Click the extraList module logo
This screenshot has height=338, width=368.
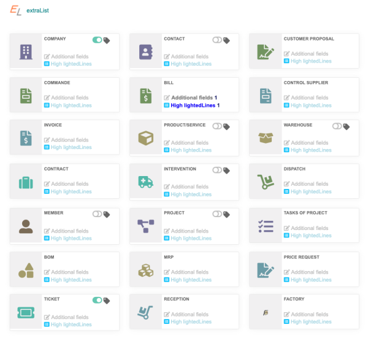15,11
